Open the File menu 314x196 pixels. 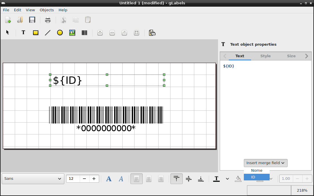(x=6, y=10)
